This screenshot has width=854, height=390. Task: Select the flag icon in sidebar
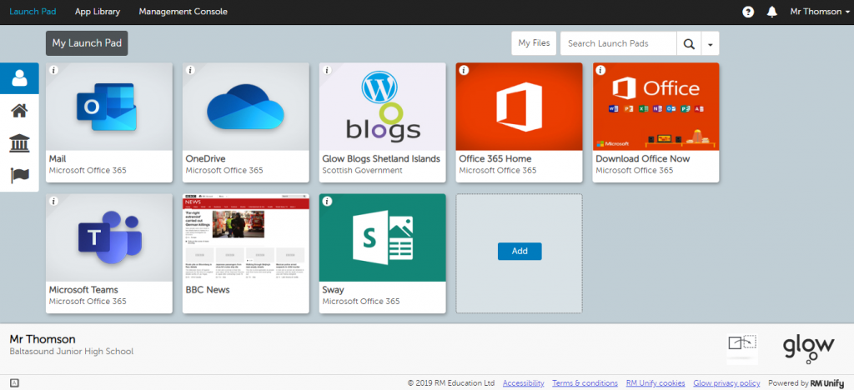19,175
